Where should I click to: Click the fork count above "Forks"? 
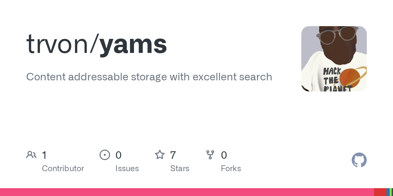click(224, 155)
